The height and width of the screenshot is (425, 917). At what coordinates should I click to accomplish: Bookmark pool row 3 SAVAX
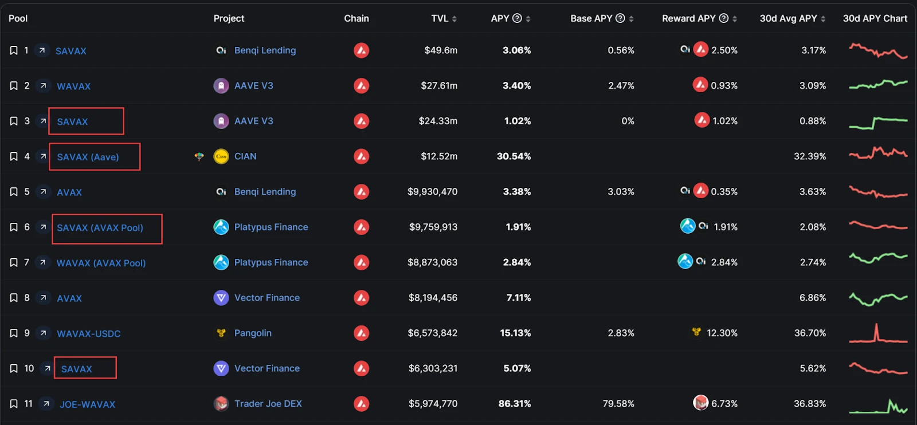(x=14, y=121)
